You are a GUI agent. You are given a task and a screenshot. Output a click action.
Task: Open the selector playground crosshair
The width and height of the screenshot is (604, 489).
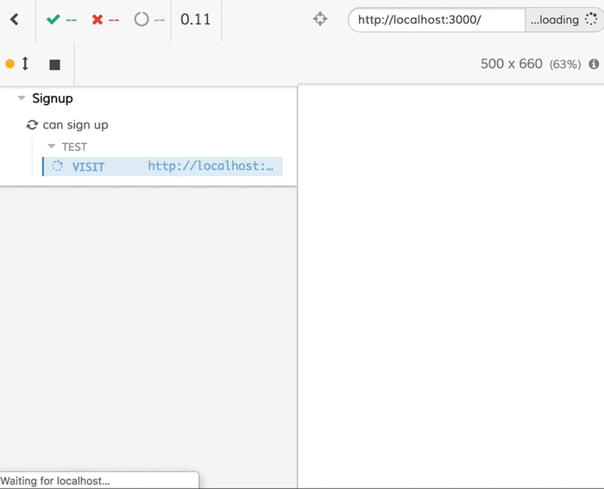click(320, 20)
